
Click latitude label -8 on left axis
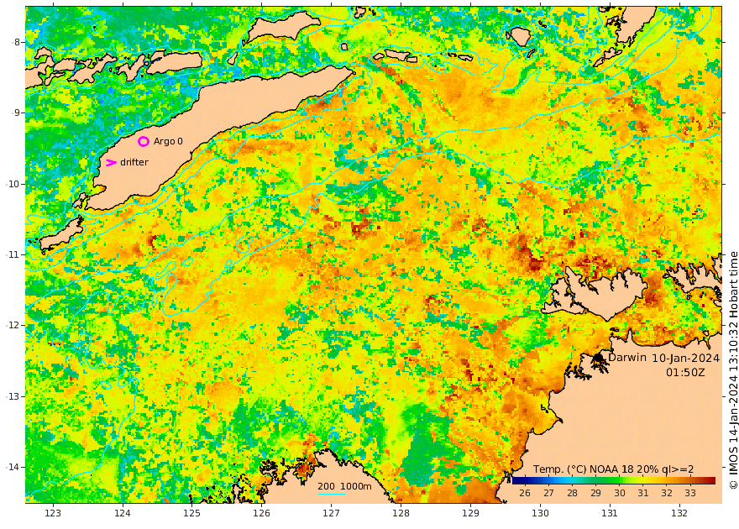[x=17, y=42]
